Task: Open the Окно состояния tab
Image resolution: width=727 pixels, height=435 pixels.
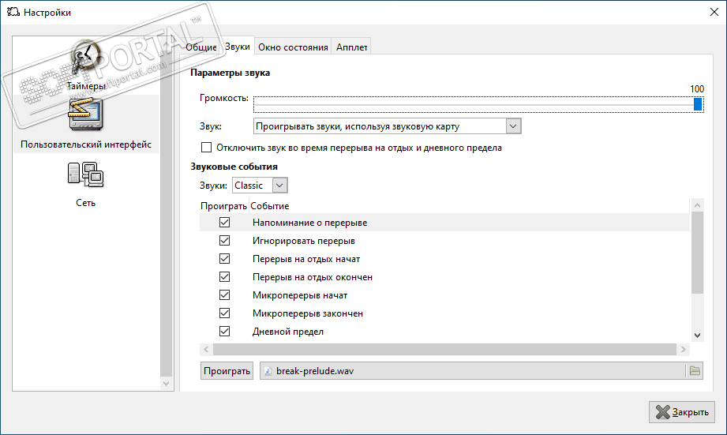Action: pyautogui.click(x=293, y=47)
